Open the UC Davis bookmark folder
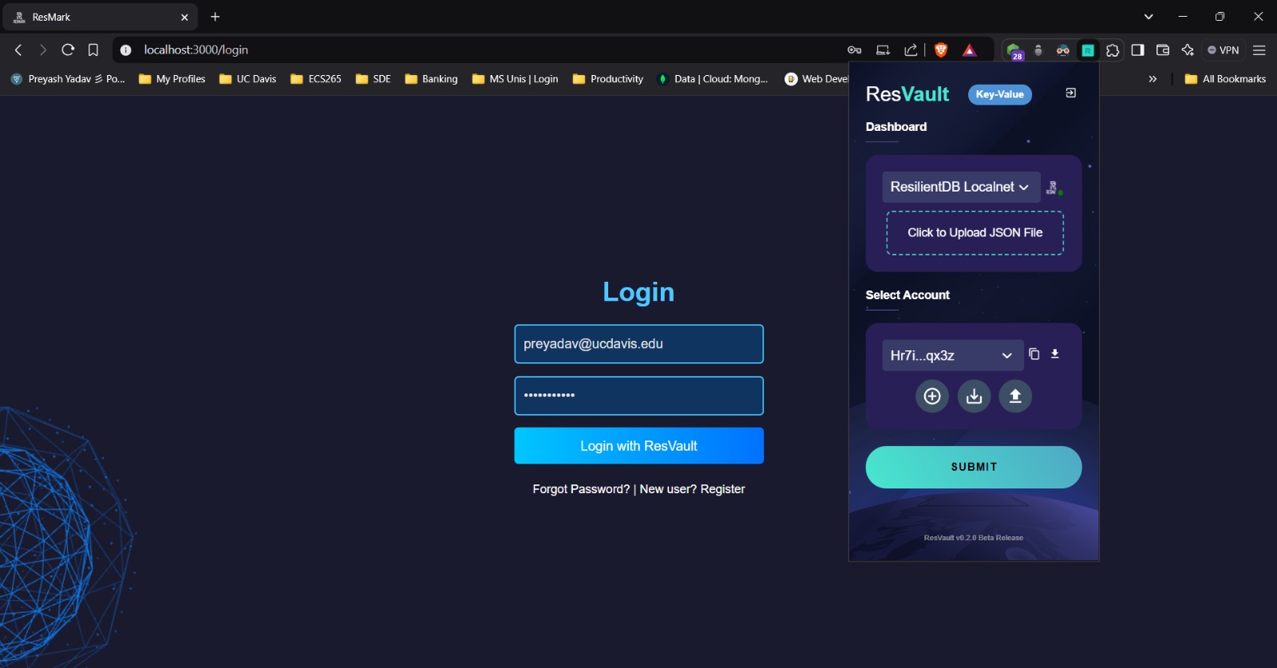Screen dimensions: 1277x668 [x=248, y=79]
